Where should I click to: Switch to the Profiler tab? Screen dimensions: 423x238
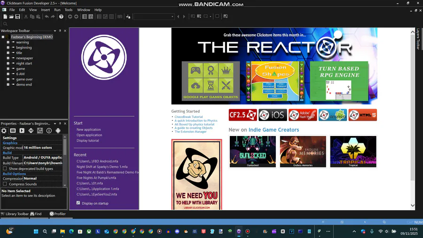pyautogui.click(x=57, y=214)
